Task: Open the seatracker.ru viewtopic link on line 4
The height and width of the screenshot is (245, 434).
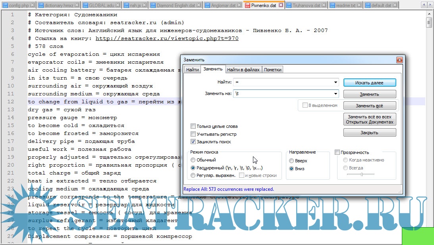Action: click(167, 38)
